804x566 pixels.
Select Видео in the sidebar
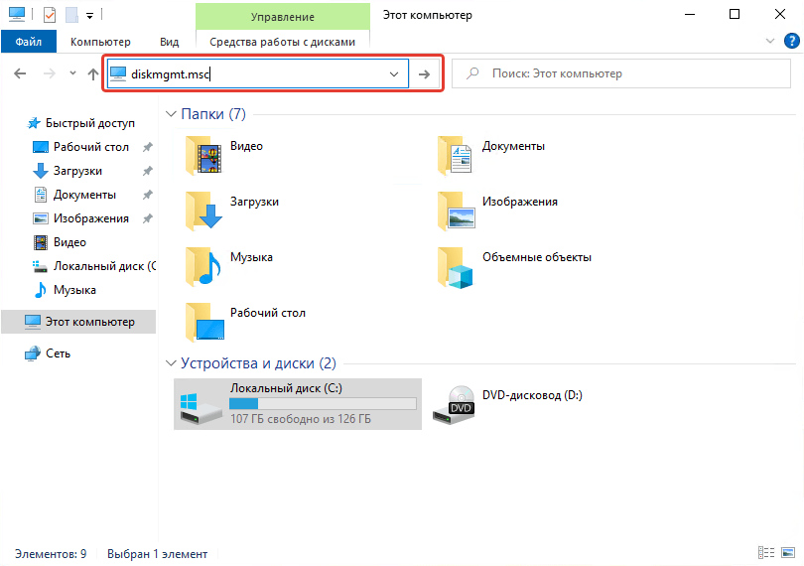click(60, 242)
